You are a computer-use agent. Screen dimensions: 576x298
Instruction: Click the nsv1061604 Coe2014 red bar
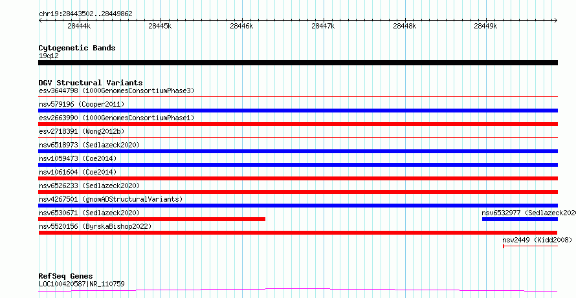pos(298,178)
